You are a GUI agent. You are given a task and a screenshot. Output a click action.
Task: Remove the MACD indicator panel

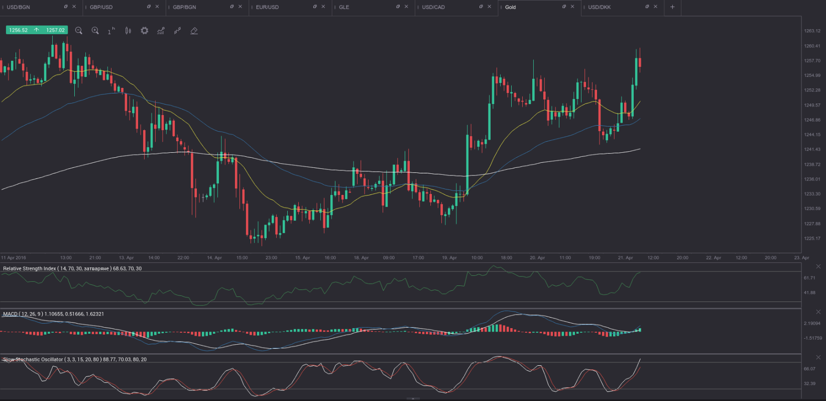point(818,312)
